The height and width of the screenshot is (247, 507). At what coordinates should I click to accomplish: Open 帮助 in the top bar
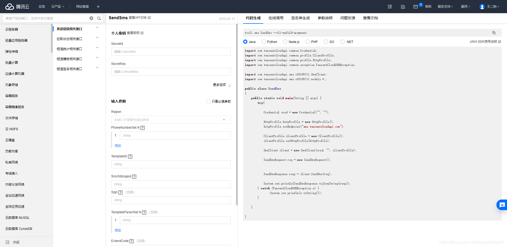pos(428,7)
